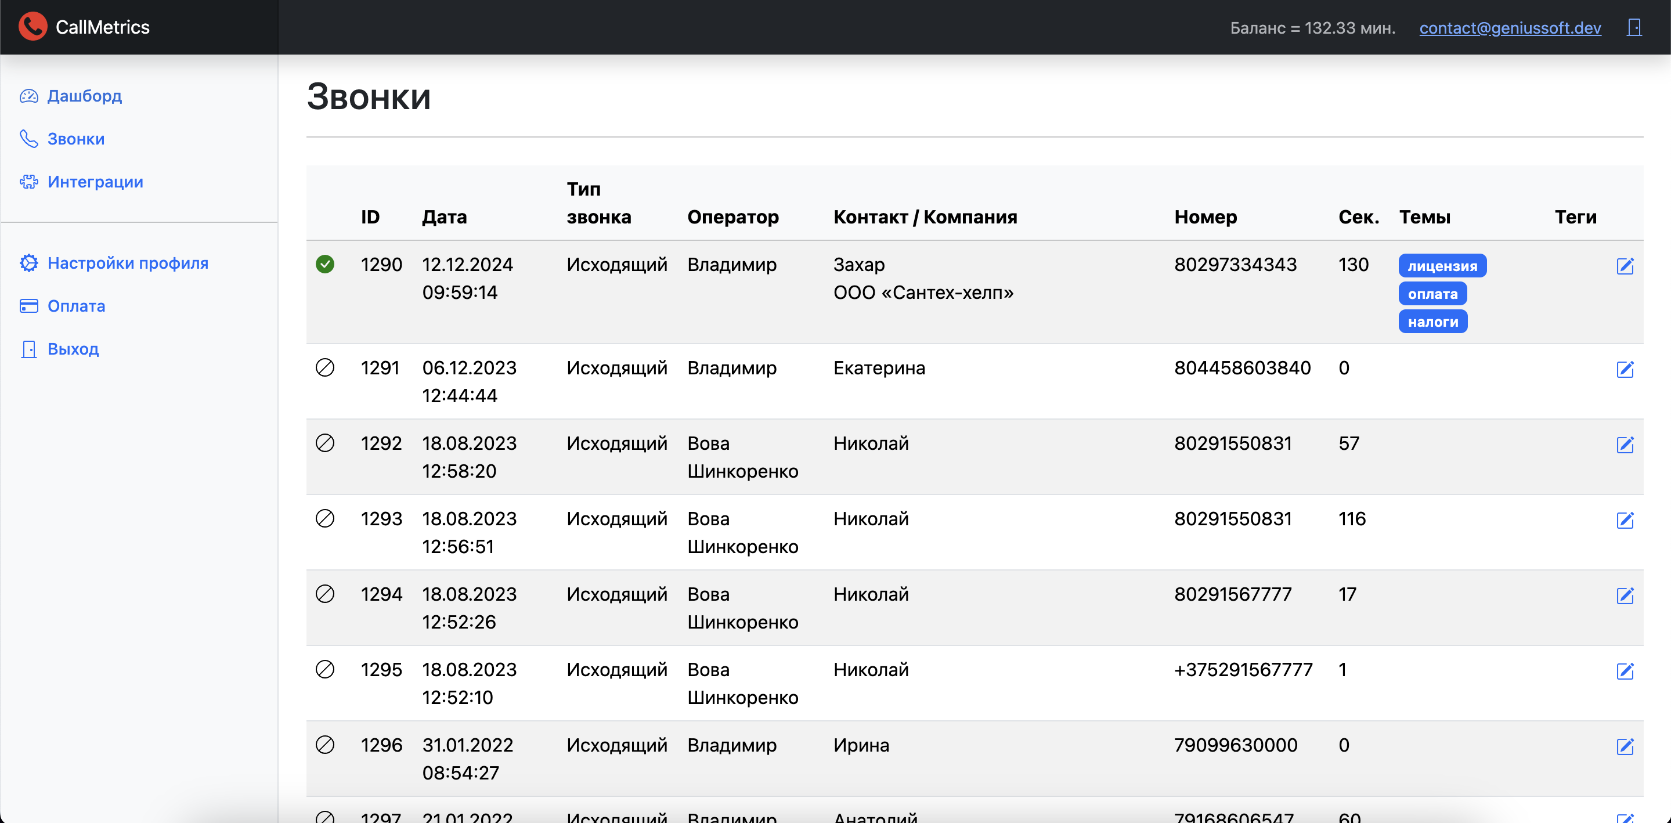Click the gear icon beside Настройки профиля
This screenshot has width=1671, height=823.
click(29, 263)
